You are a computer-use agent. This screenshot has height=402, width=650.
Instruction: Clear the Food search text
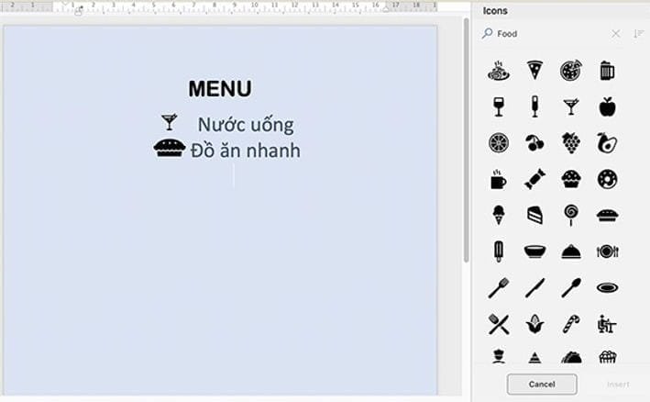pyautogui.click(x=616, y=34)
